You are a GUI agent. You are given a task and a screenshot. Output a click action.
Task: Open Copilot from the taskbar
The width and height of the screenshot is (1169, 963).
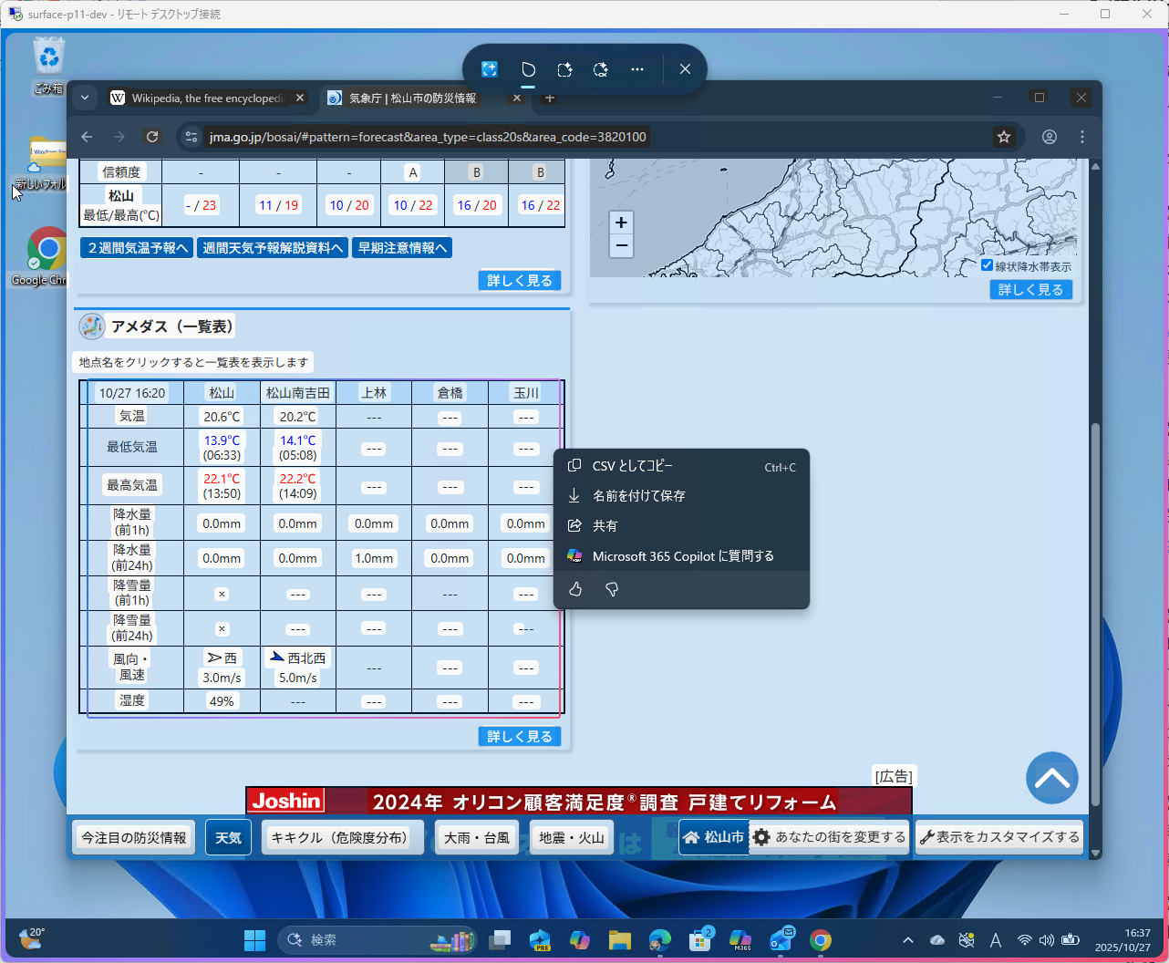580,939
